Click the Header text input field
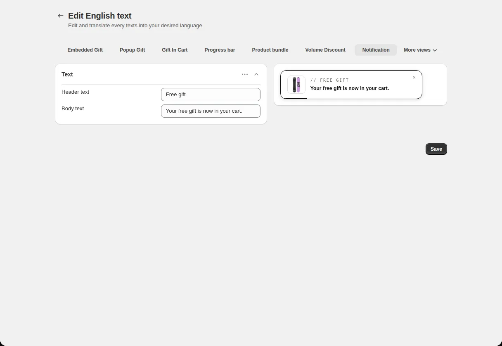 click(211, 95)
